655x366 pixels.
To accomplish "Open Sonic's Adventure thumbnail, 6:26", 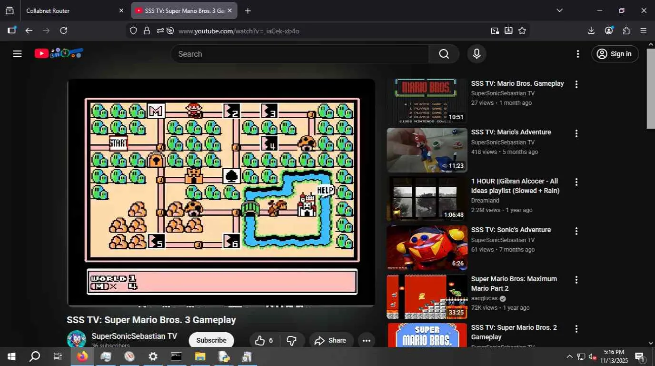I will [427, 248].
